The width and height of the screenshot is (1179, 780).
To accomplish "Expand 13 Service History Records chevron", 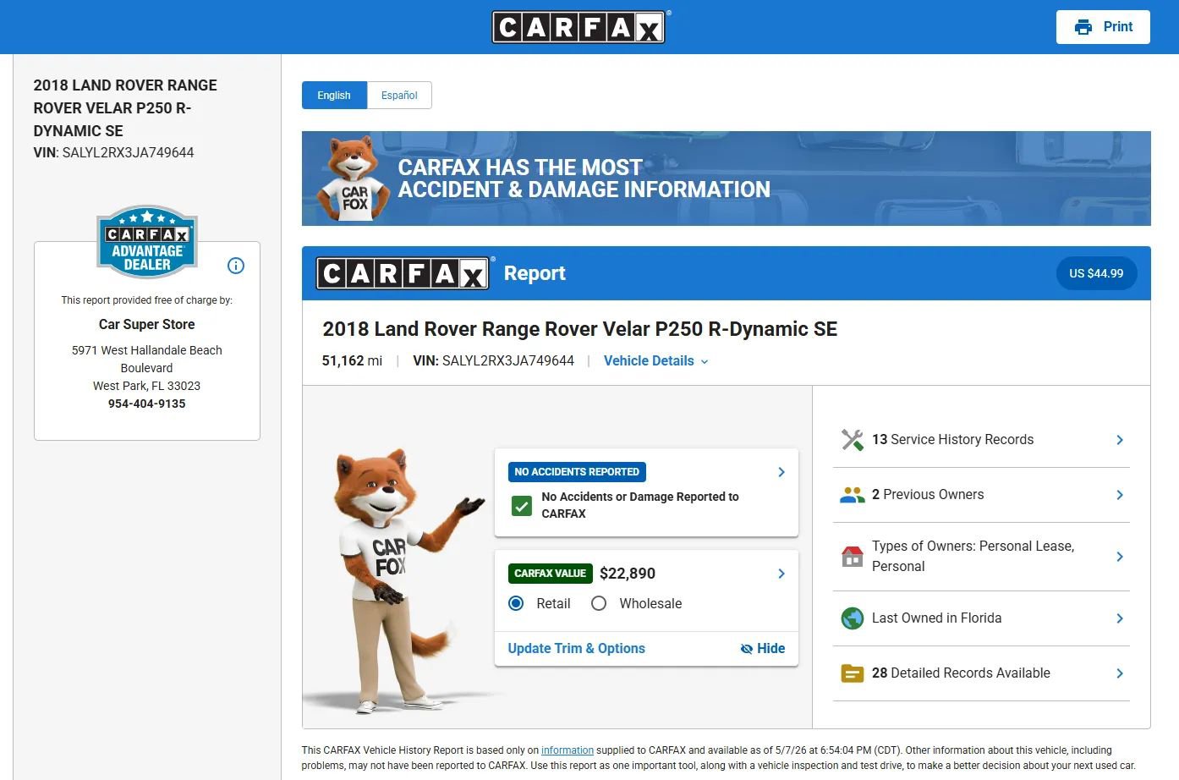I will click(1120, 440).
